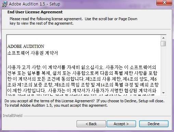This screenshot has height=132, width=174.
Task: Click the license scrollbar up arrow
Action: point(163,38)
